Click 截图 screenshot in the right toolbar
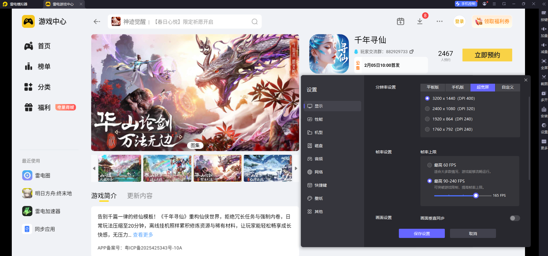 click(544, 80)
